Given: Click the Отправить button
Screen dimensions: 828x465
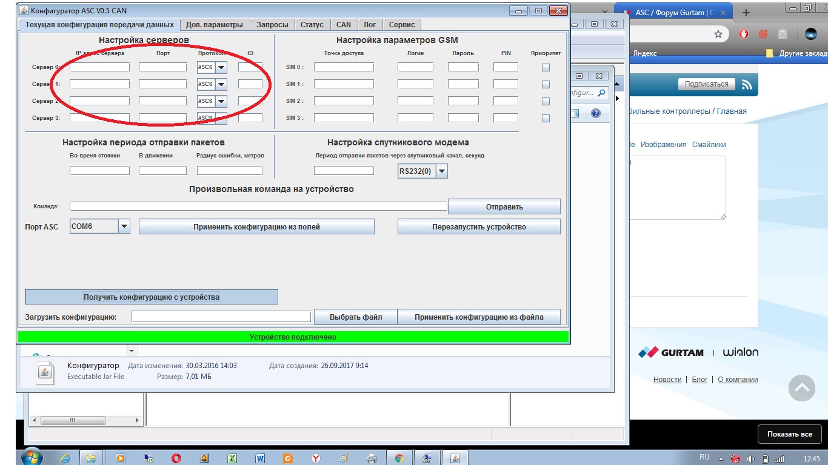Looking at the screenshot, I should [x=504, y=207].
